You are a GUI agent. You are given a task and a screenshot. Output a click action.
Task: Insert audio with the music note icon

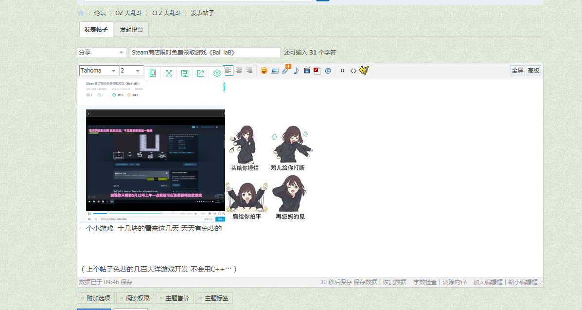click(x=296, y=71)
